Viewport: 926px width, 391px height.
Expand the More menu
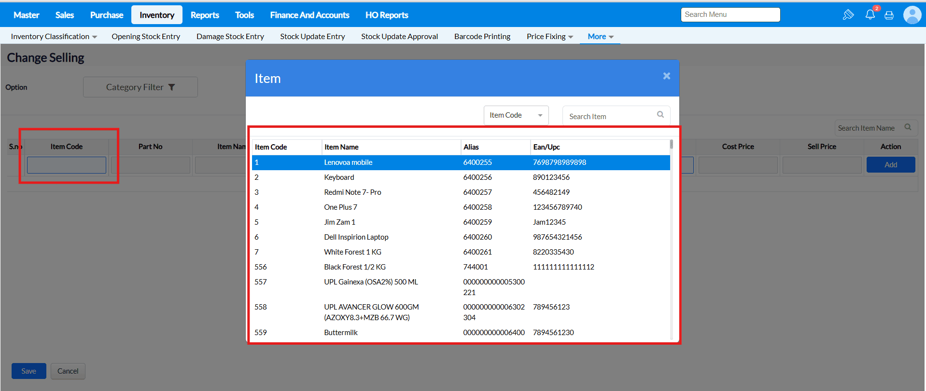coord(600,37)
